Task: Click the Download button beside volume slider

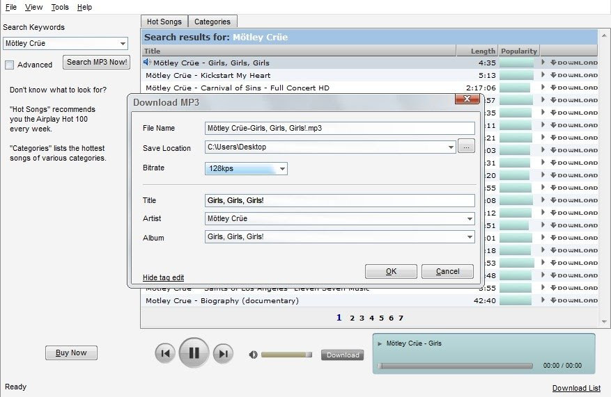Action: click(x=343, y=355)
